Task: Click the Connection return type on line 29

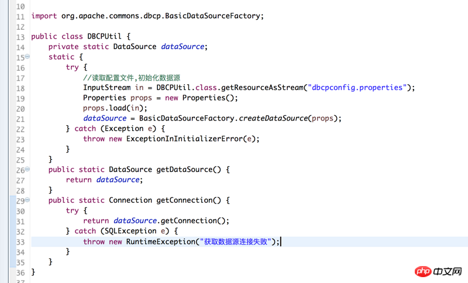Action: 130,200
